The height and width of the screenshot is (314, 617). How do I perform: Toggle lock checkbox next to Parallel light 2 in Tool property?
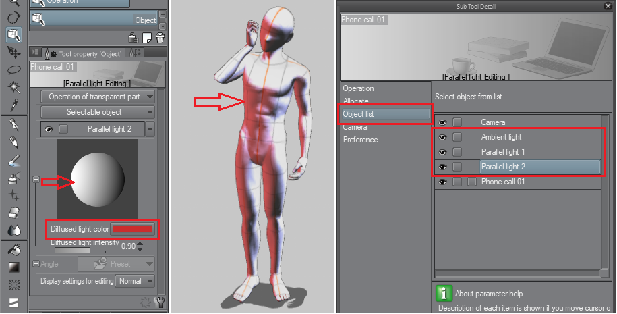pos(63,129)
